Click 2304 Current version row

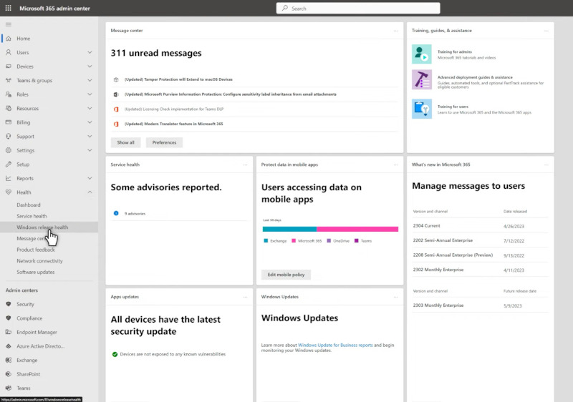(480, 226)
